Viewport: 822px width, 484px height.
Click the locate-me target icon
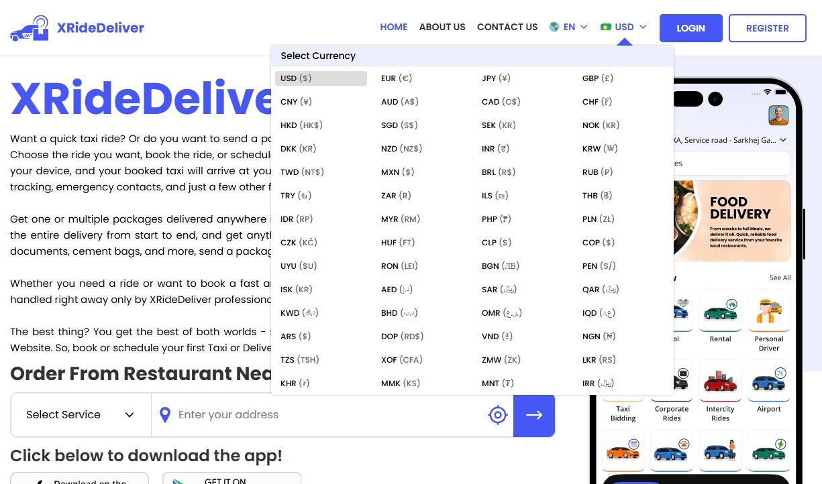[x=497, y=415]
